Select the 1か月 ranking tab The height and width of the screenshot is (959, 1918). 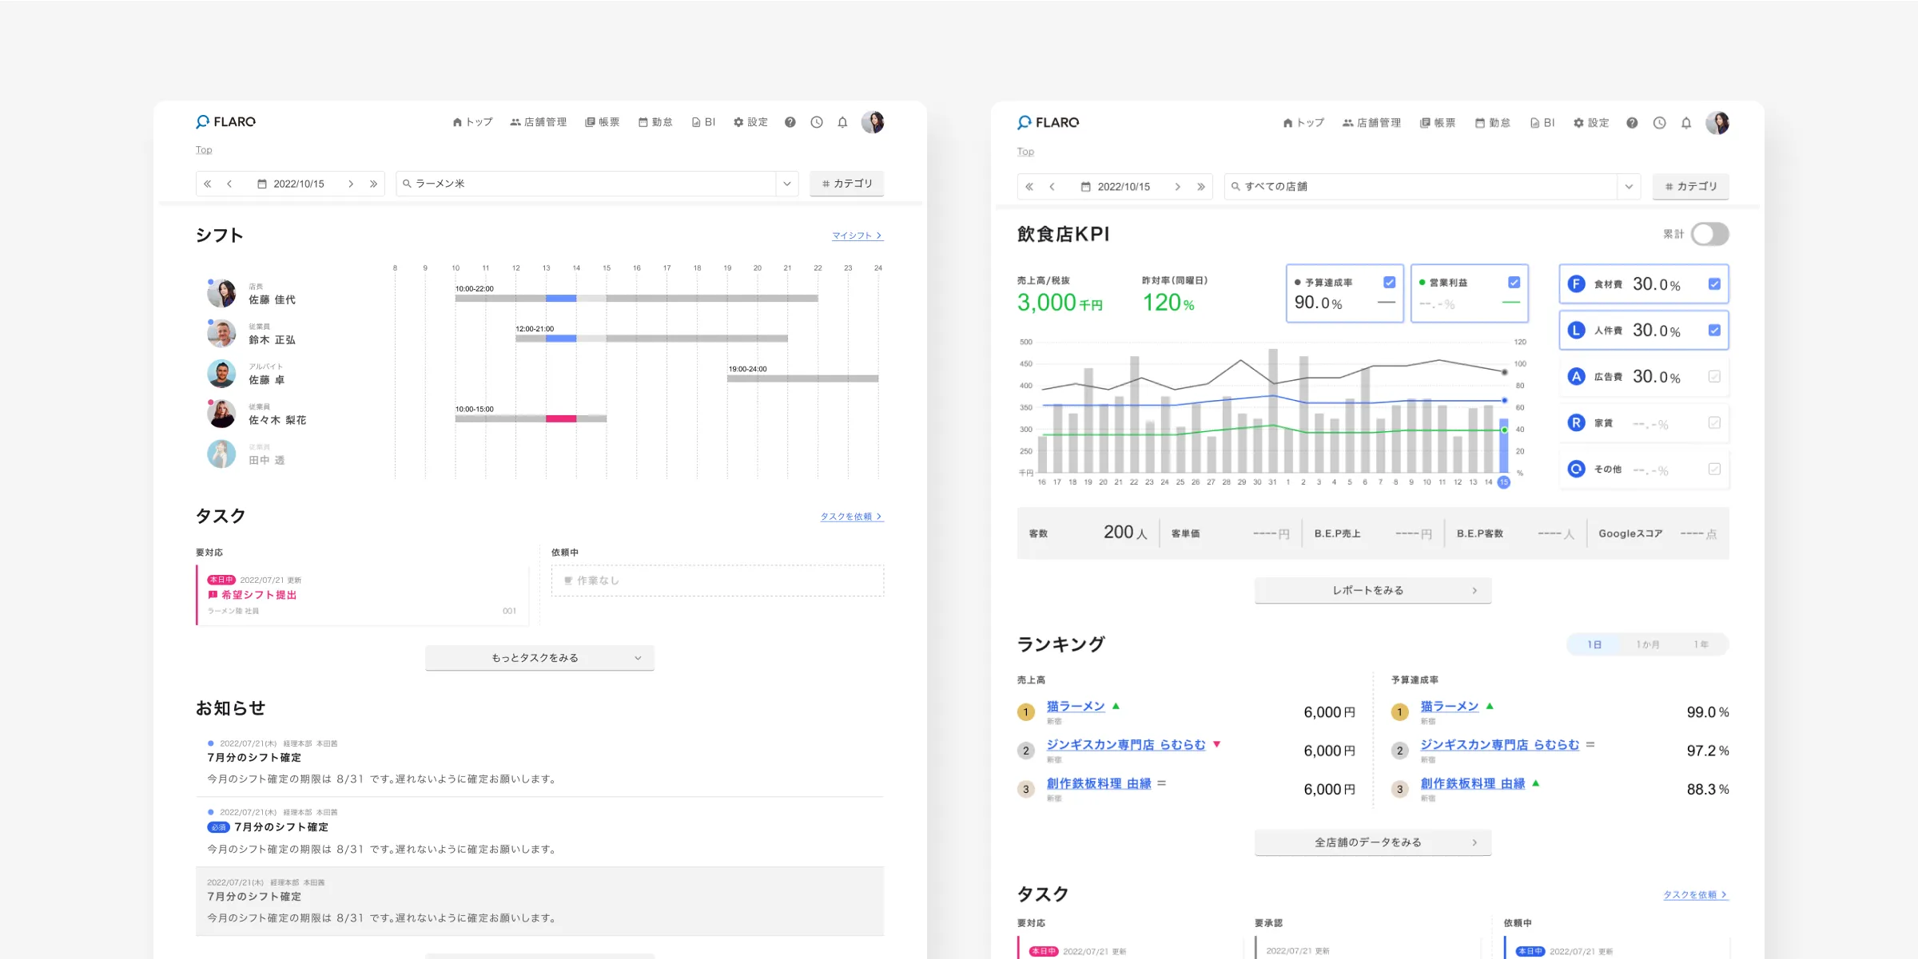(x=1647, y=644)
